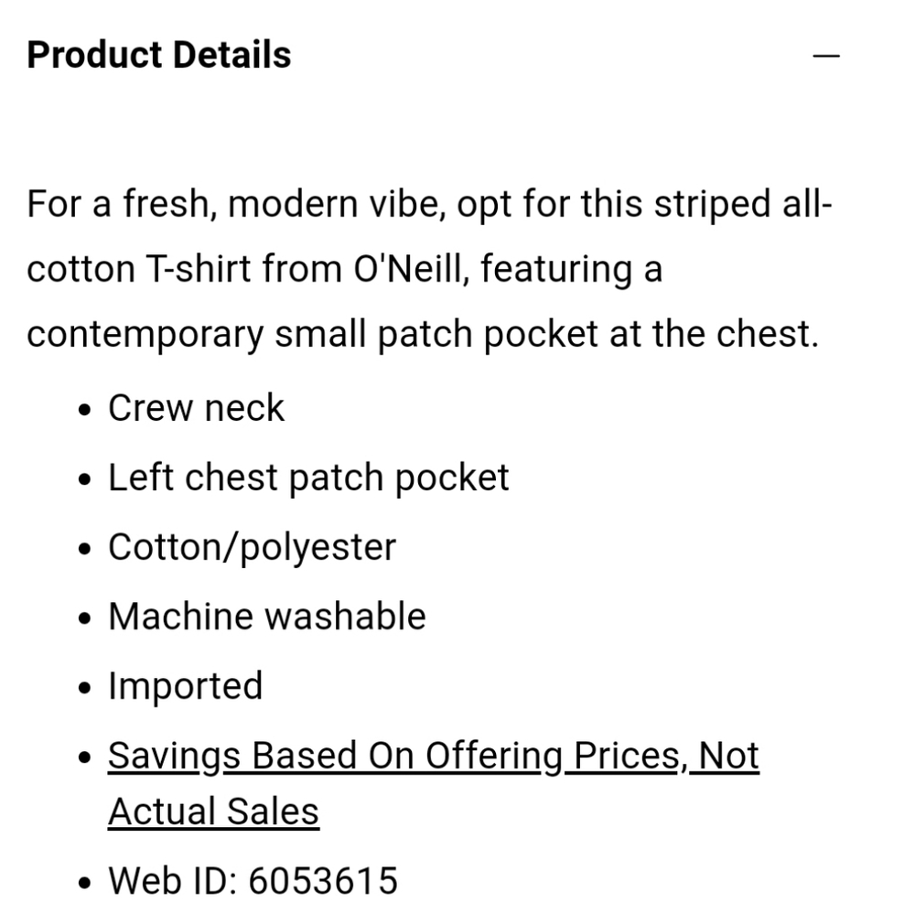Select the Crew neck list item
The image size is (915, 913).
[196, 408]
